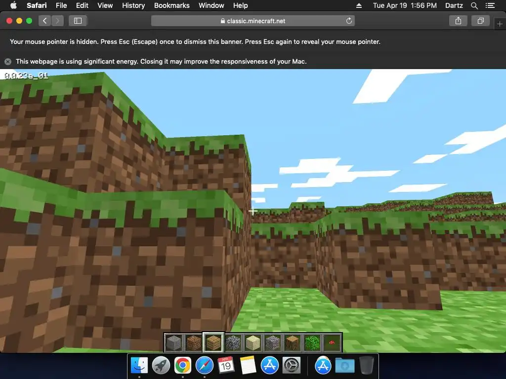Open Safari from the Dock
The height and width of the screenshot is (379, 506).
point(204,366)
